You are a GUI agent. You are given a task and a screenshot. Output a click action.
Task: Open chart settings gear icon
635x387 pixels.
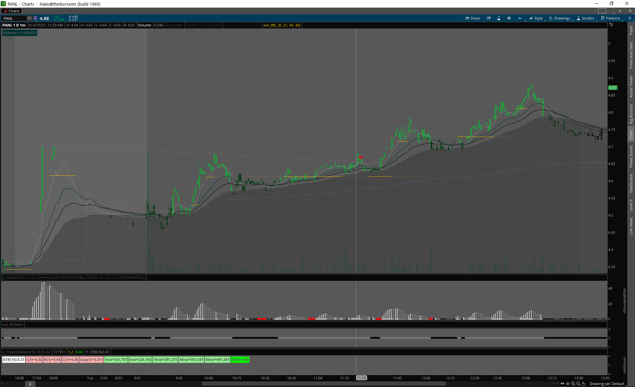(509, 18)
